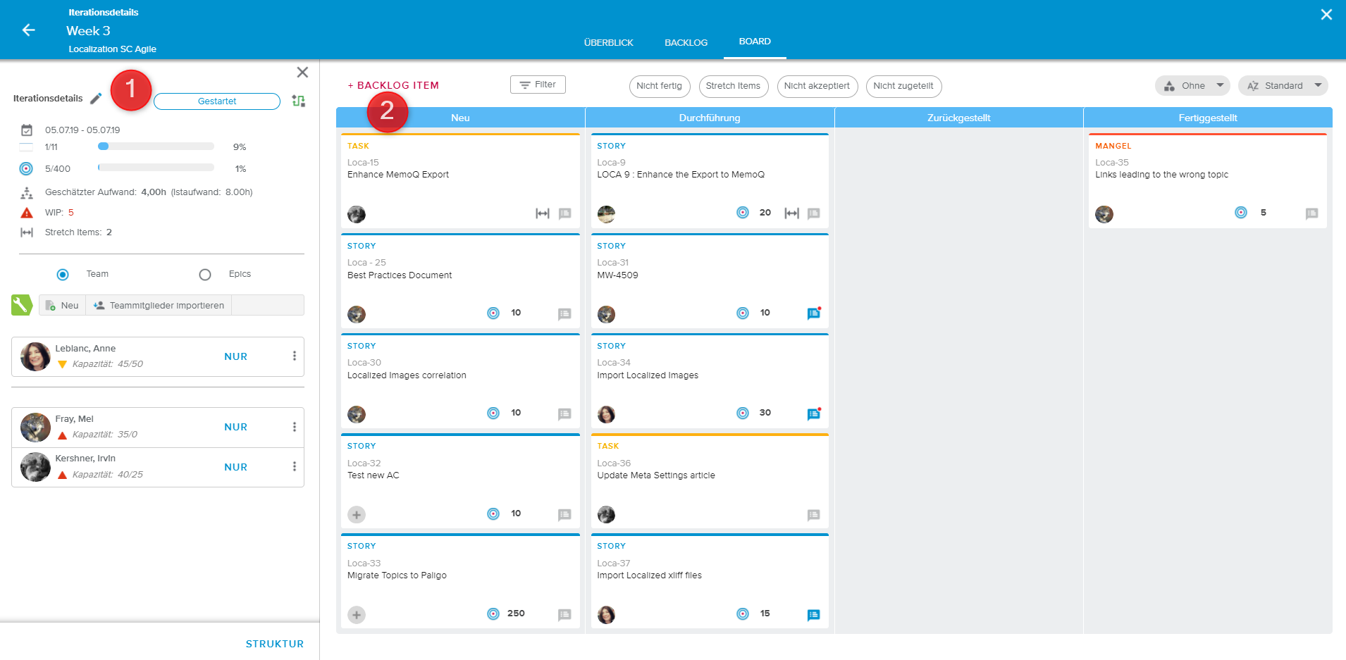Switch to the ÜBERBLICK tab
The width and height of the screenshot is (1346, 660).
(x=608, y=43)
